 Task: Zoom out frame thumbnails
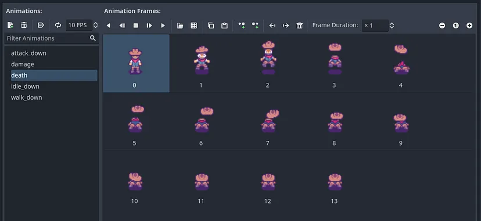click(x=442, y=26)
